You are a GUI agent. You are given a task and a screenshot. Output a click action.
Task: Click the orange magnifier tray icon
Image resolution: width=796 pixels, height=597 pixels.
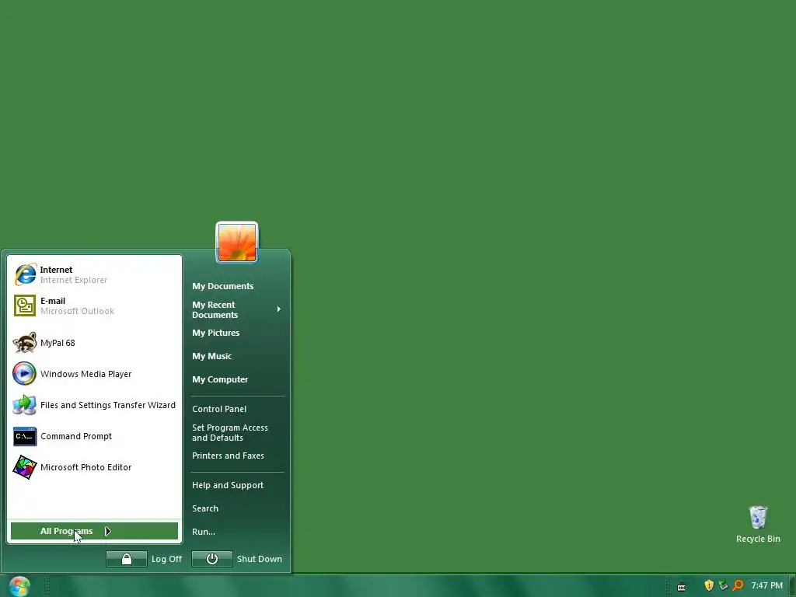coord(738,585)
